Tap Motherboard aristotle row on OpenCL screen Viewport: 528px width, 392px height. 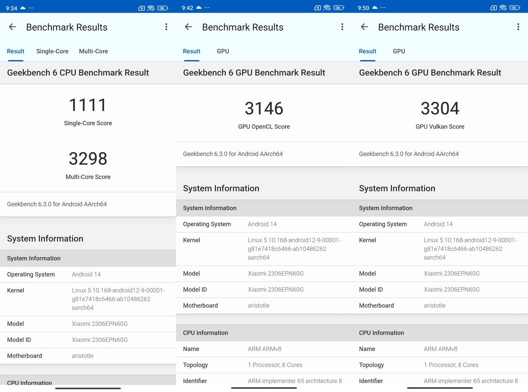tap(264, 306)
